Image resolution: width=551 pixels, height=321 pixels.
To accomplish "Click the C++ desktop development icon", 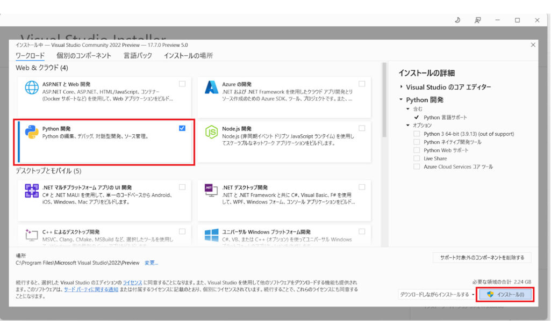I will (32, 235).
